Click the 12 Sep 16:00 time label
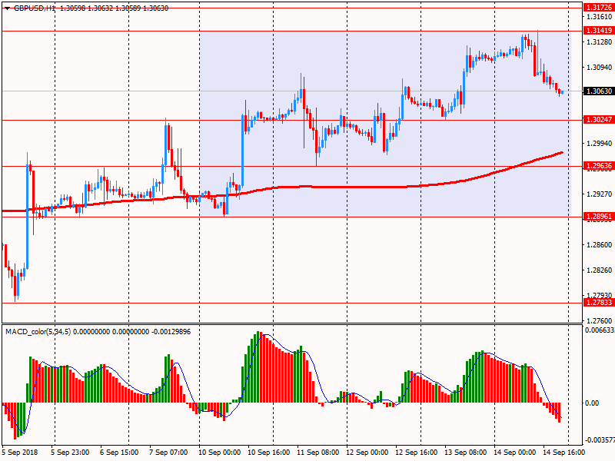Viewport: 615px width, 461px height. pyautogui.click(x=416, y=453)
